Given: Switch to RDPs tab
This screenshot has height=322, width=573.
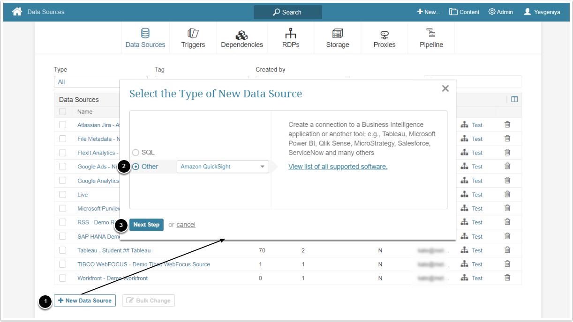Looking at the screenshot, I should pyautogui.click(x=291, y=38).
